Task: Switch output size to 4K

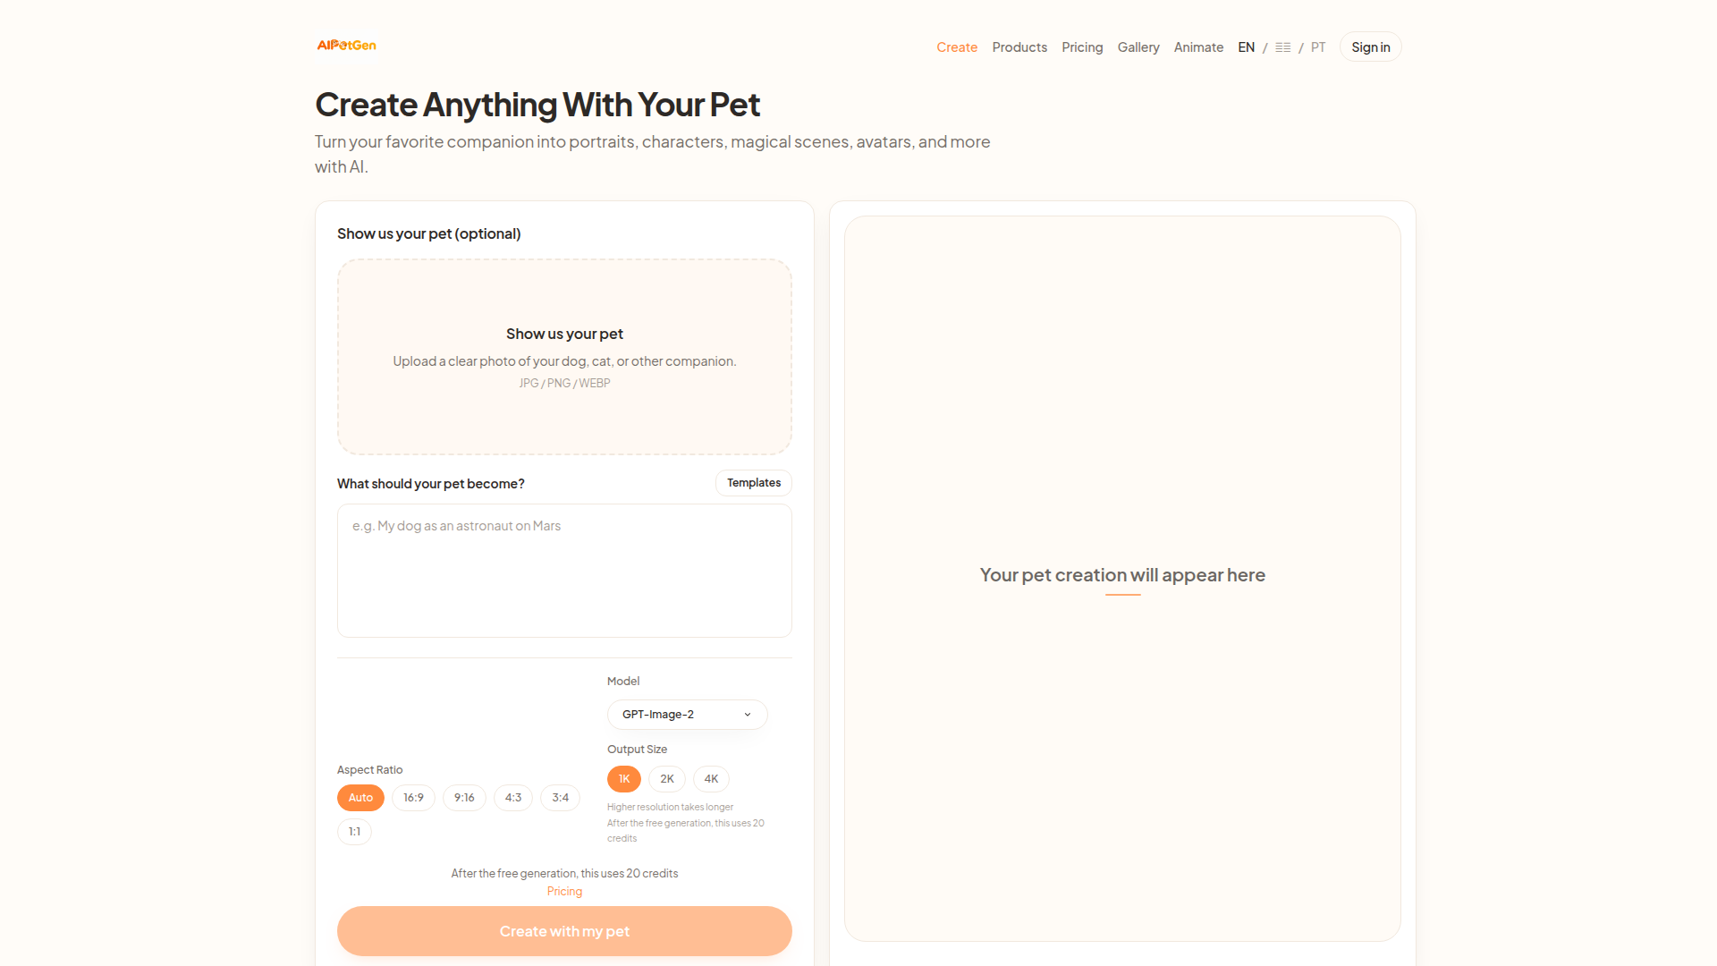Action: tap(711, 779)
